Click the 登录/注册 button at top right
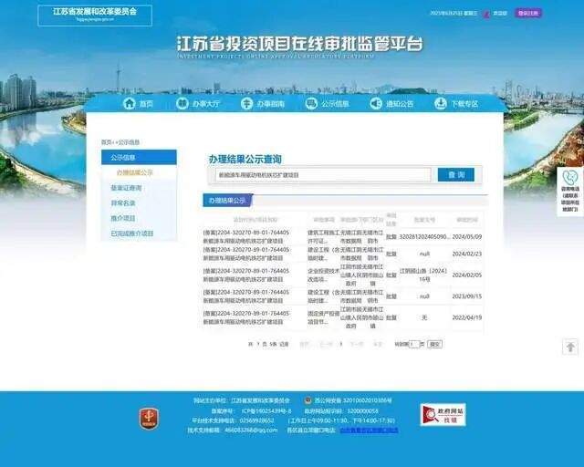The image size is (584, 467). [x=527, y=14]
